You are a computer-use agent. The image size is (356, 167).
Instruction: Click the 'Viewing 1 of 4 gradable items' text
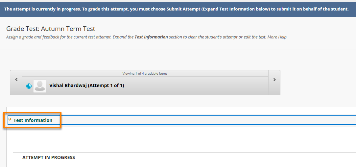pyautogui.click(x=145, y=74)
